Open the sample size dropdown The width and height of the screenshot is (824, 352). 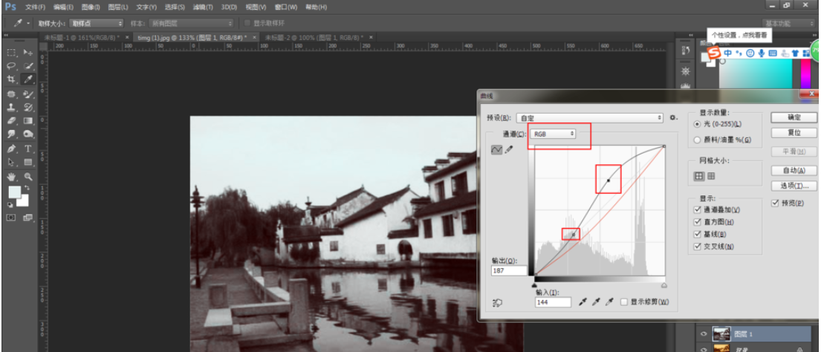(97, 23)
